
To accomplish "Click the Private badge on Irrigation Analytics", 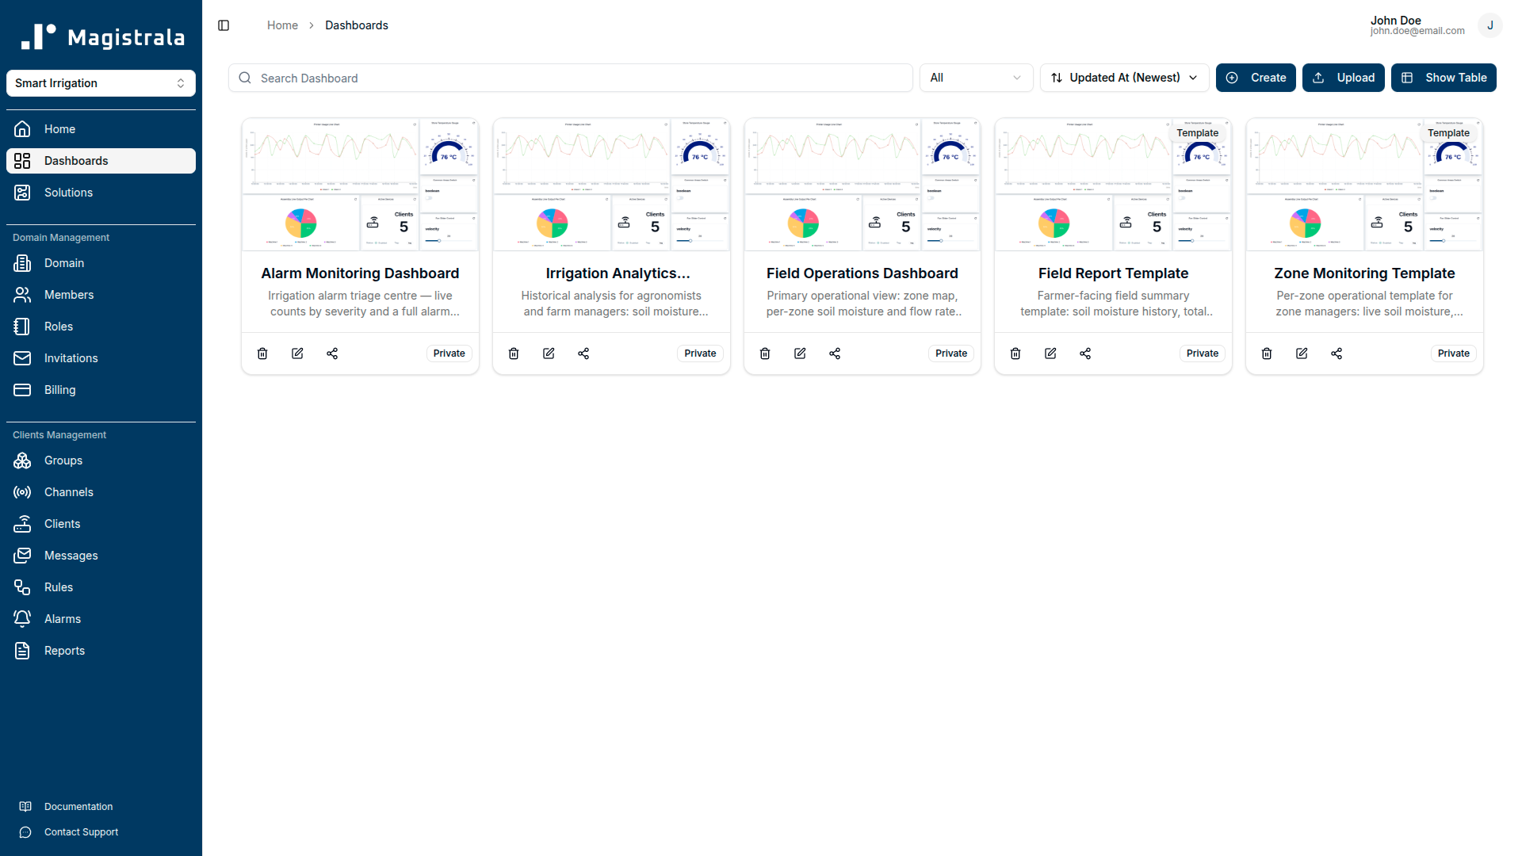I will (699, 353).
